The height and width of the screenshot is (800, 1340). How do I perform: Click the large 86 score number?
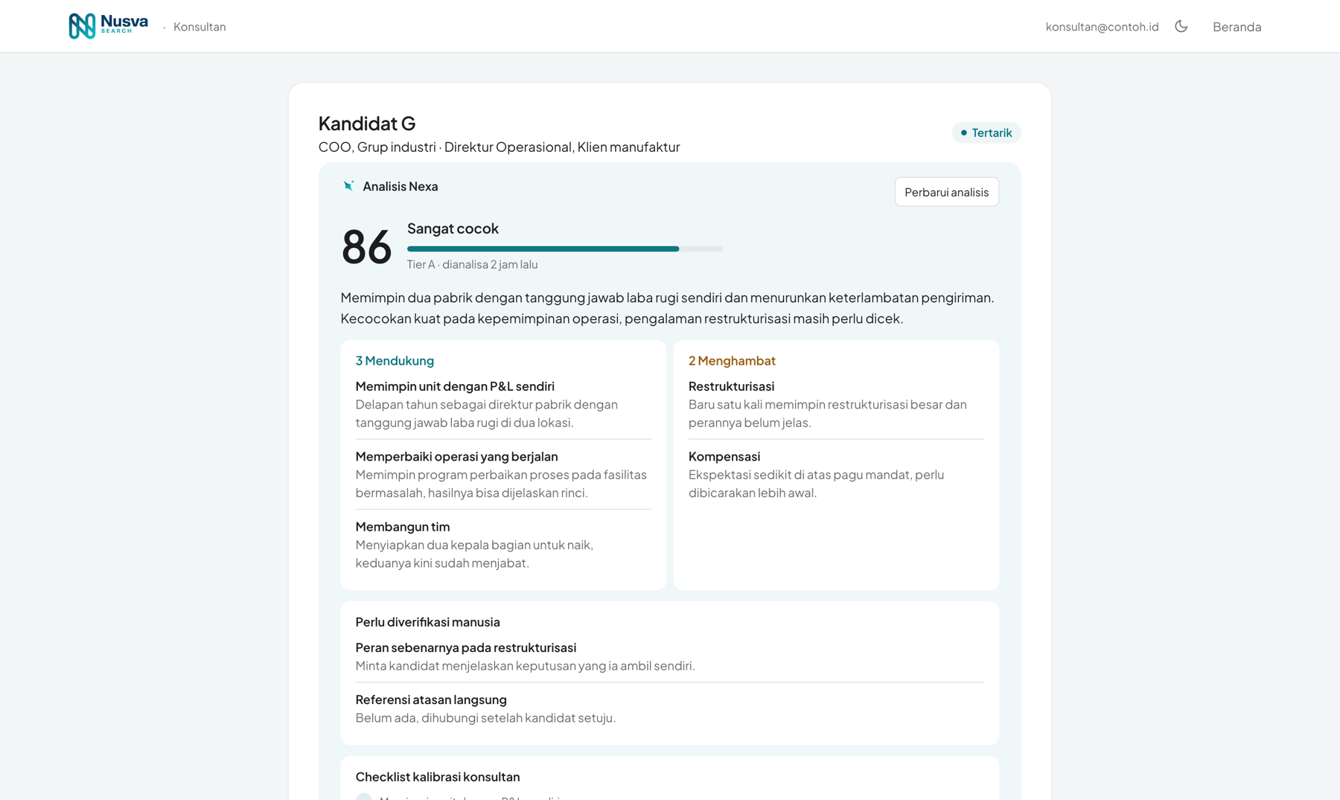click(366, 247)
